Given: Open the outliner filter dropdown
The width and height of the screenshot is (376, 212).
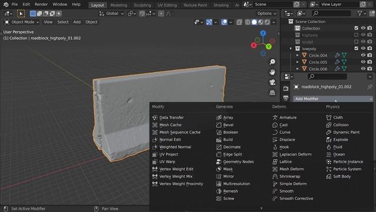Looking at the screenshot, I should pos(361,14).
